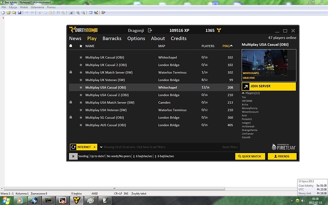Click the logout icon beside Dragonji
The width and height of the screenshot is (328, 205).
point(149,30)
